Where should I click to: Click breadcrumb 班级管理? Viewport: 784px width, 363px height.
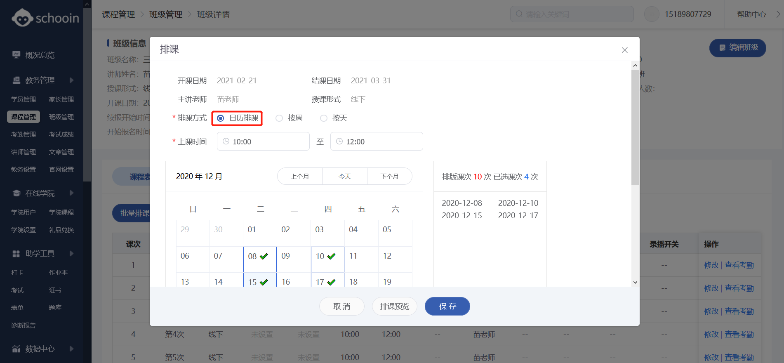coord(166,14)
